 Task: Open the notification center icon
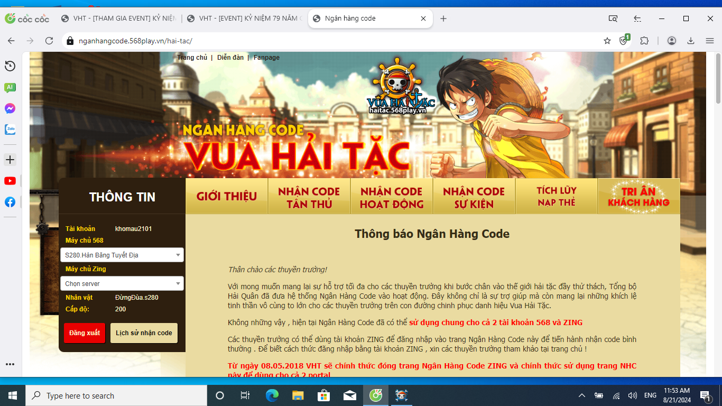pos(705,395)
